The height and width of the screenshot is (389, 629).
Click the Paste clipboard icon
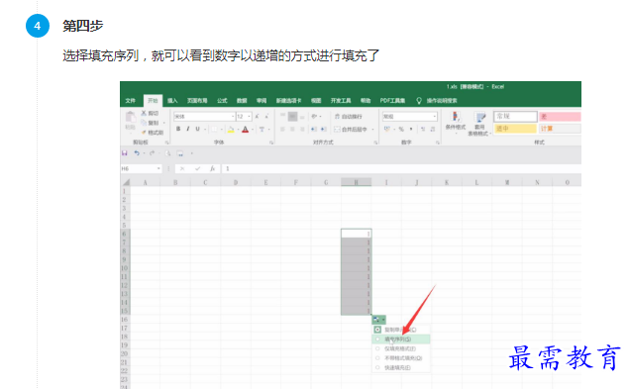[x=130, y=118]
